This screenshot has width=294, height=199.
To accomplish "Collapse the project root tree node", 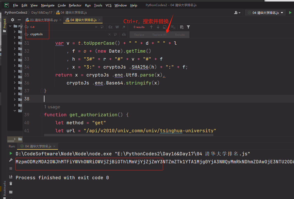I will pyautogui.click(x=10, y=26).
